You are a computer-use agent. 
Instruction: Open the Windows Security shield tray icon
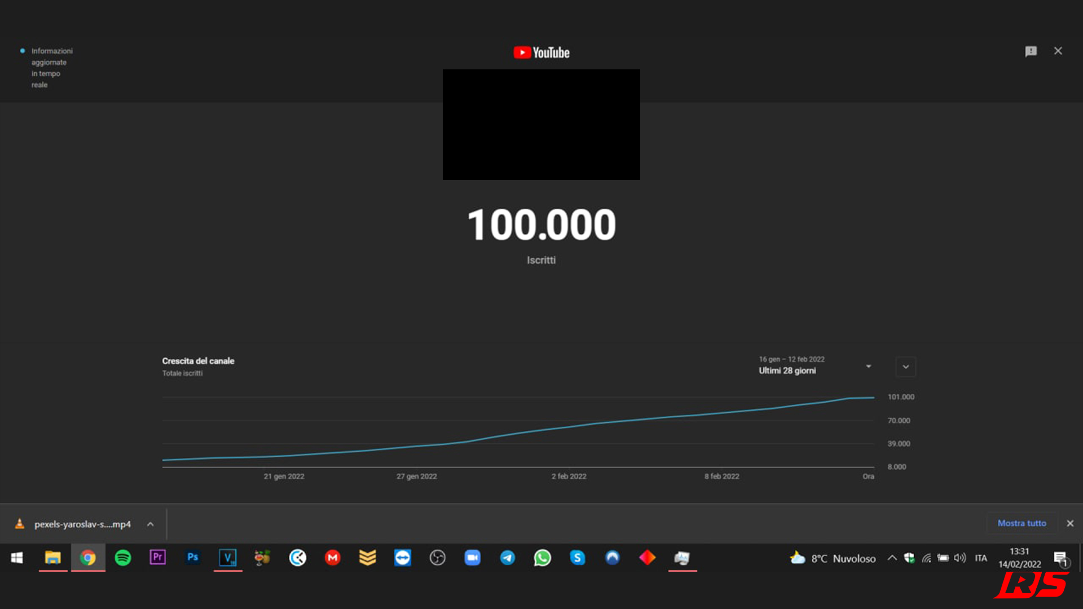[x=909, y=558]
